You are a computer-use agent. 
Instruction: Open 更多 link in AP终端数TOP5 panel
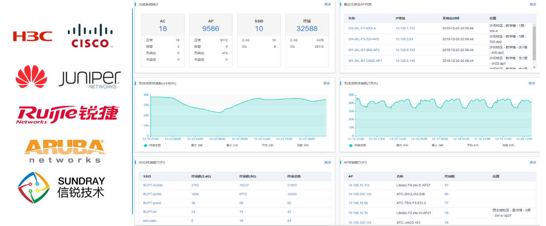(533, 162)
